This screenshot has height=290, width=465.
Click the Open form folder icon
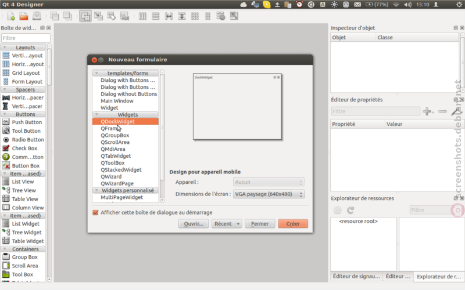pos(24,16)
